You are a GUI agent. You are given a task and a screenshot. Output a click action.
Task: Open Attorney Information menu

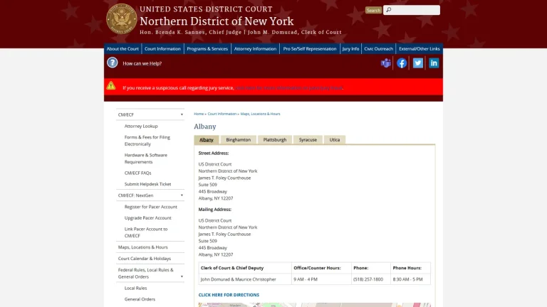pos(255,49)
